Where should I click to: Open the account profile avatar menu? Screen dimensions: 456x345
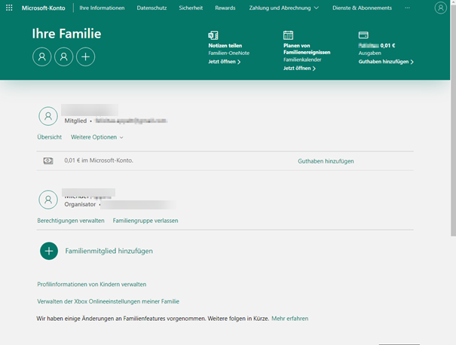pos(440,8)
